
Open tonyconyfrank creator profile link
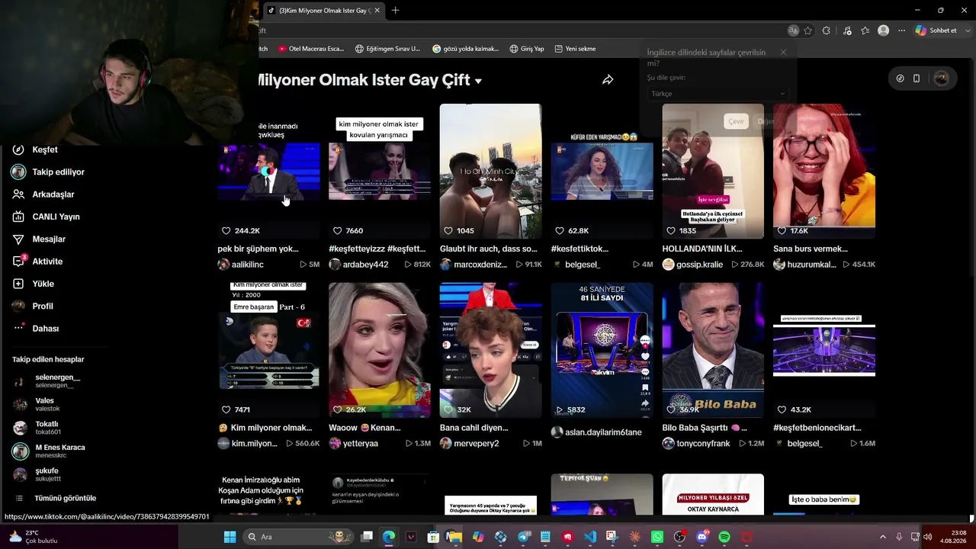click(696, 444)
